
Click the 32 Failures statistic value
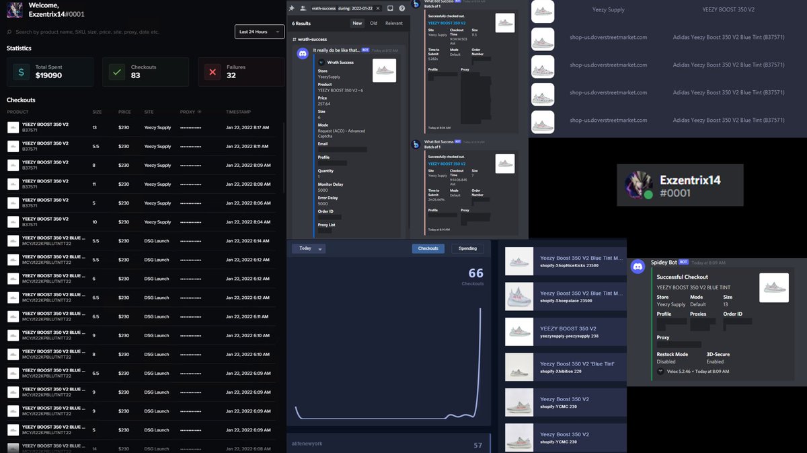[231, 75]
